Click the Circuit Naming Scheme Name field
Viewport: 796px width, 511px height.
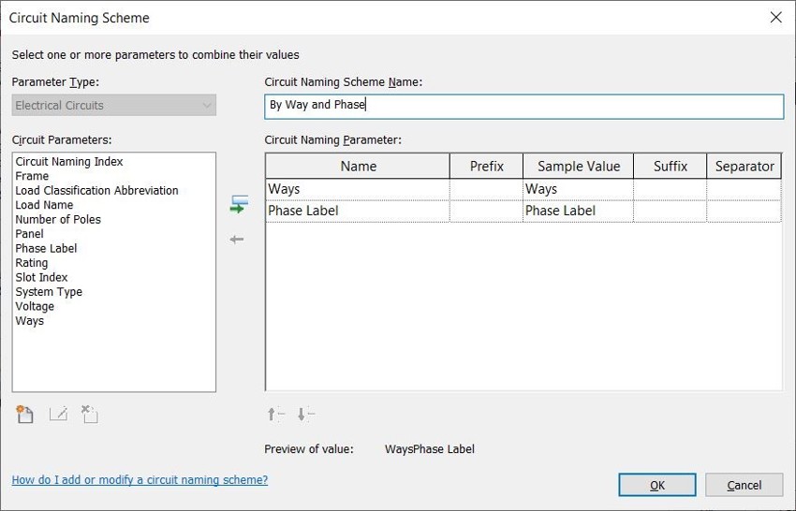pos(523,106)
